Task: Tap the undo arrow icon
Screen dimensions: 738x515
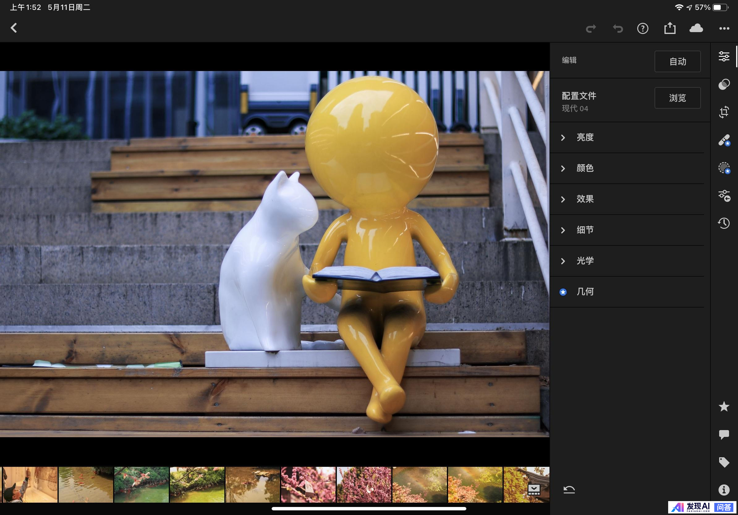Action: pyautogui.click(x=617, y=29)
